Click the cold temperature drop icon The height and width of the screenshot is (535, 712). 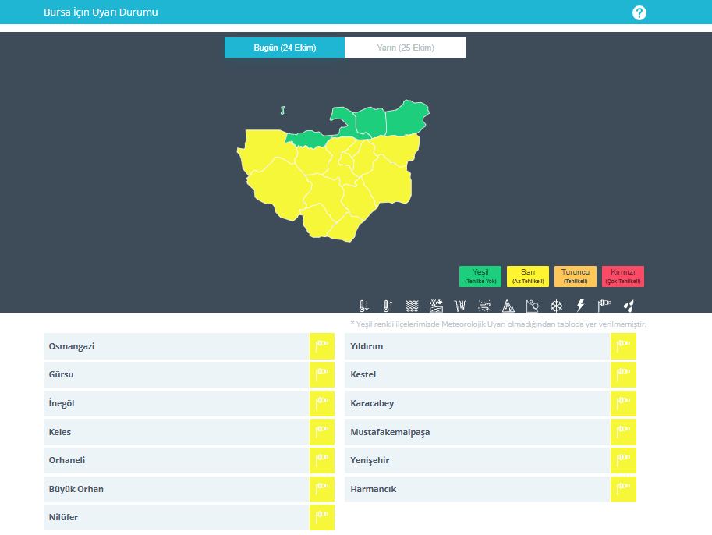point(363,306)
